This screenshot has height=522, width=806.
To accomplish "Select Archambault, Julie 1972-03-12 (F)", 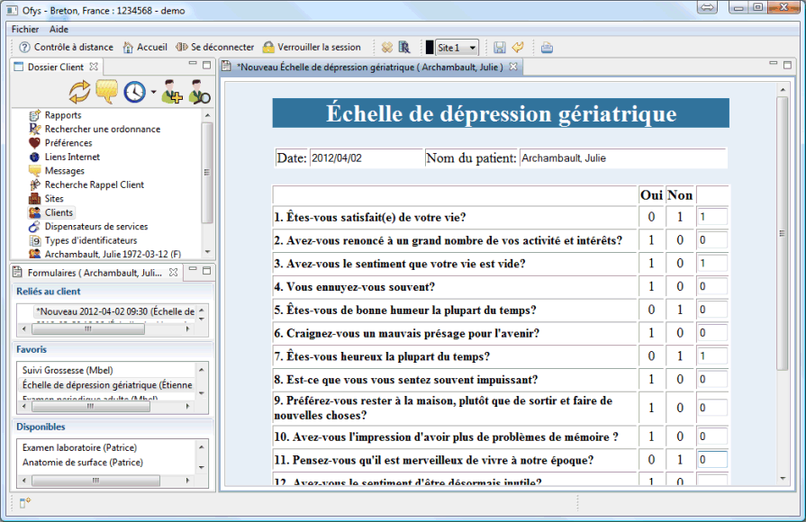I will tap(113, 254).
